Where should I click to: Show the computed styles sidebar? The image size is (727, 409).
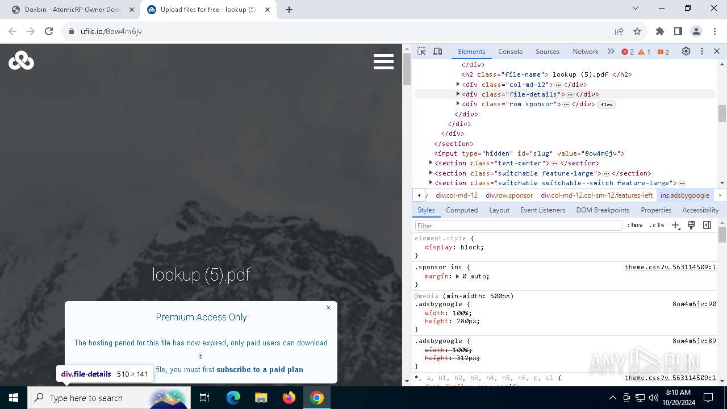point(707,225)
